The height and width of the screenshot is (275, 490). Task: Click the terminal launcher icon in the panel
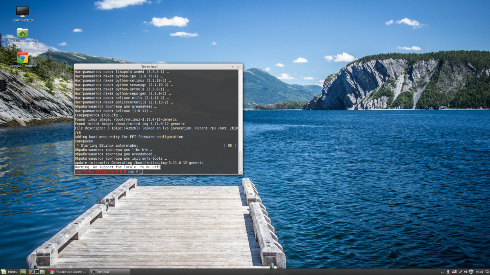pyautogui.click(x=36, y=272)
